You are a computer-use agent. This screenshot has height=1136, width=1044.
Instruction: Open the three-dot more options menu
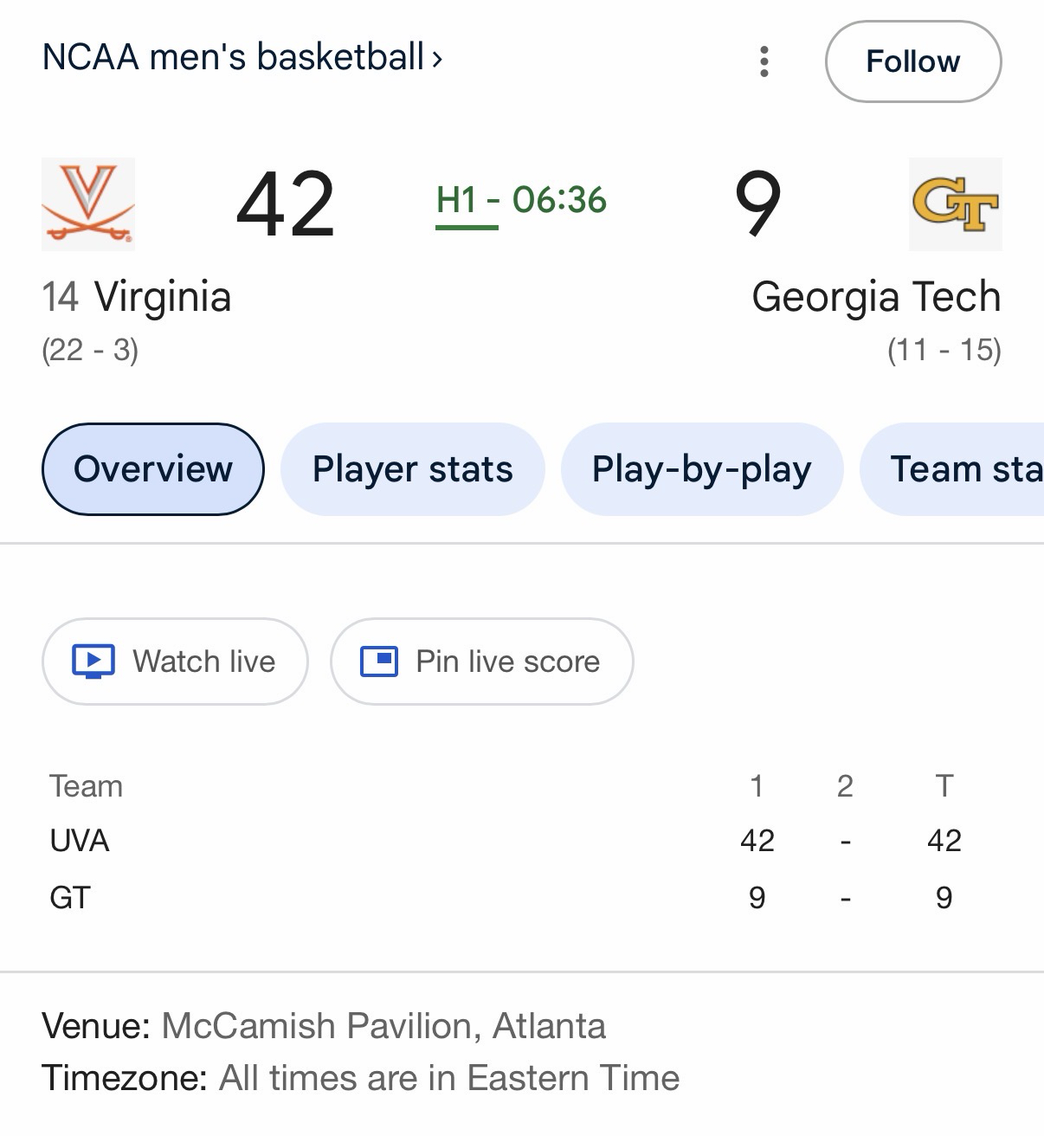coord(764,61)
